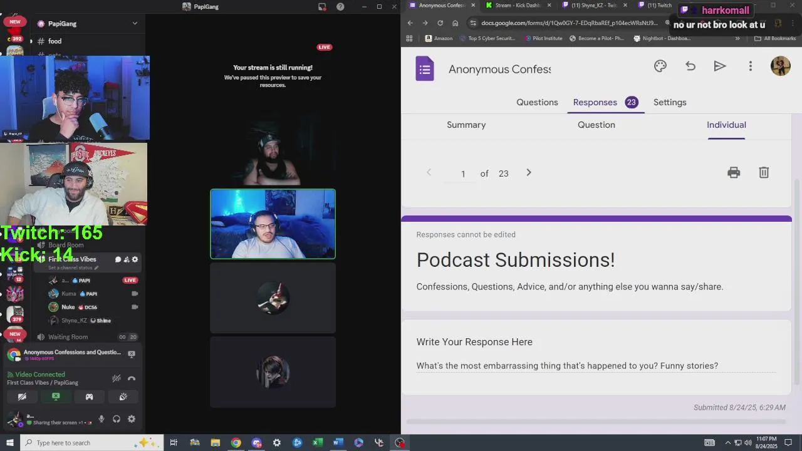Select user Nuke in voice channel
The image size is (802, 451).
68,307
